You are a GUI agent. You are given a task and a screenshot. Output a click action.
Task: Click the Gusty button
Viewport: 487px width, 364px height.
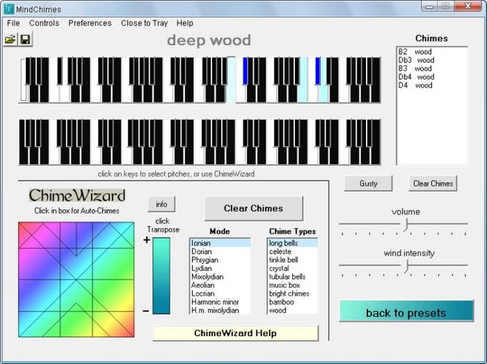click(368, 183)
